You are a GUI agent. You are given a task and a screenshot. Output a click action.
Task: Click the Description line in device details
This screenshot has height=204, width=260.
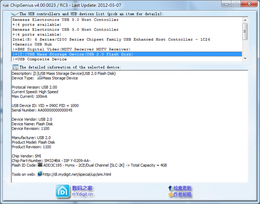[64, 73]
